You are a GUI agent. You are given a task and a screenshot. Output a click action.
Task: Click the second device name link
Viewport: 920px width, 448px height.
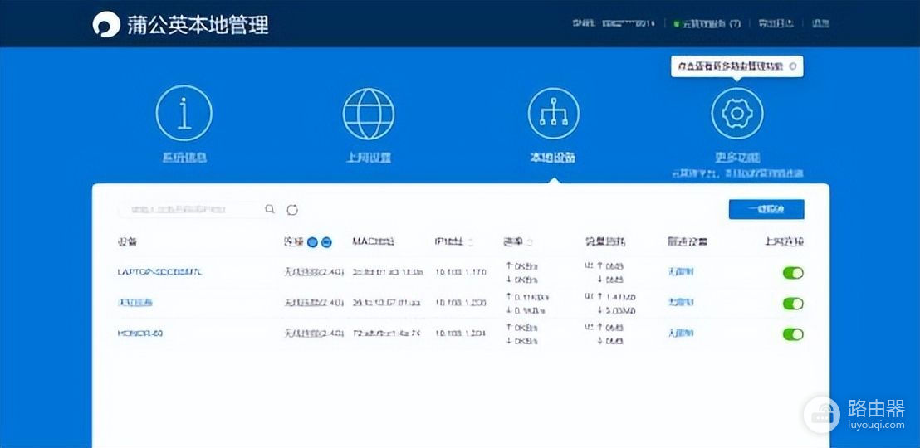135,303
